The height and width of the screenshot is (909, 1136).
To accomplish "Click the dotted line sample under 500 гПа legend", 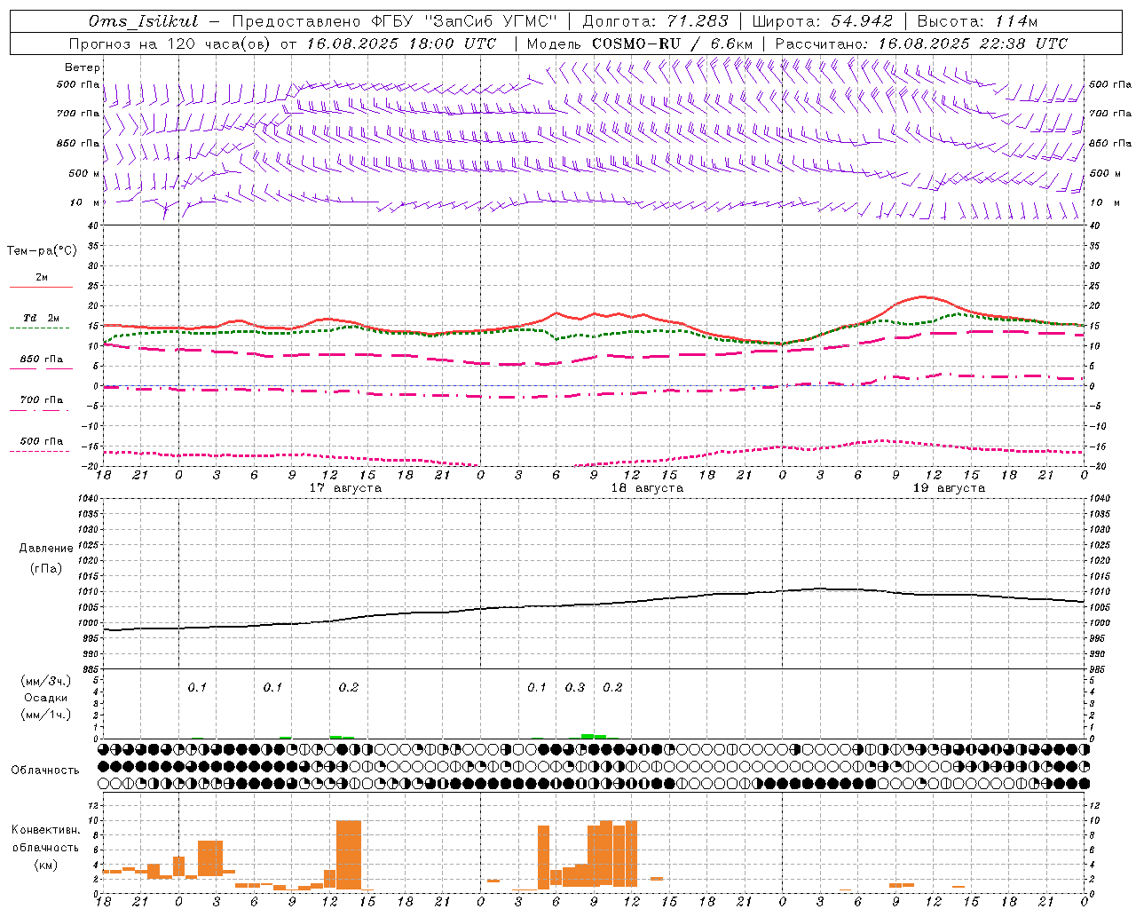I will coord(39,451).
